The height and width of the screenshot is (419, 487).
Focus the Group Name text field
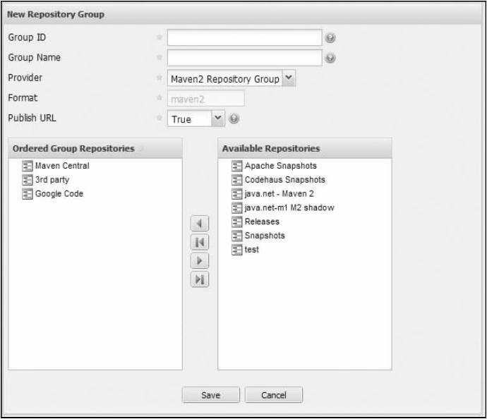[x=244, y=59]
